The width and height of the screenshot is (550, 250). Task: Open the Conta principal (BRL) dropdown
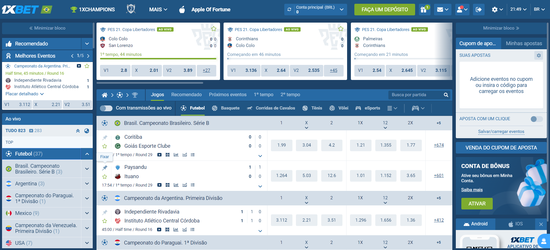pos(316,10)
